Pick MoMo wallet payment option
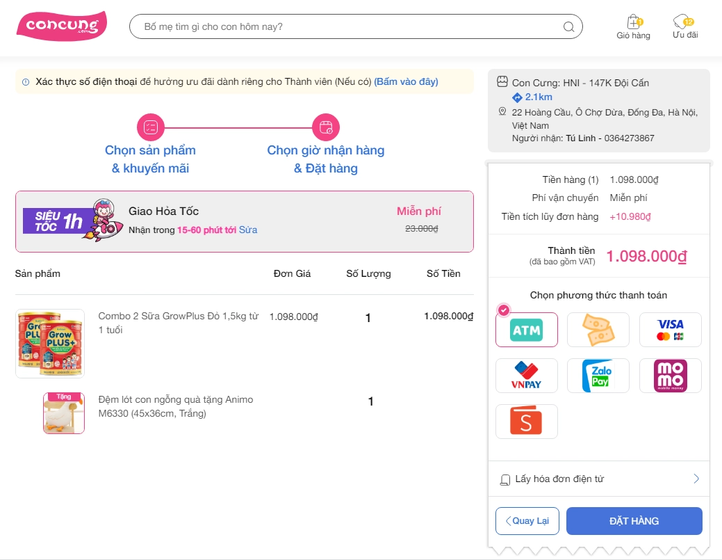Image resolution: width=722 pixels, height=560 pixels. (x=670, y=376)
